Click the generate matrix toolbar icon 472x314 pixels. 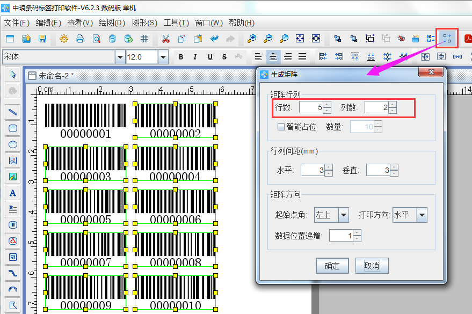tap(446, 39)
